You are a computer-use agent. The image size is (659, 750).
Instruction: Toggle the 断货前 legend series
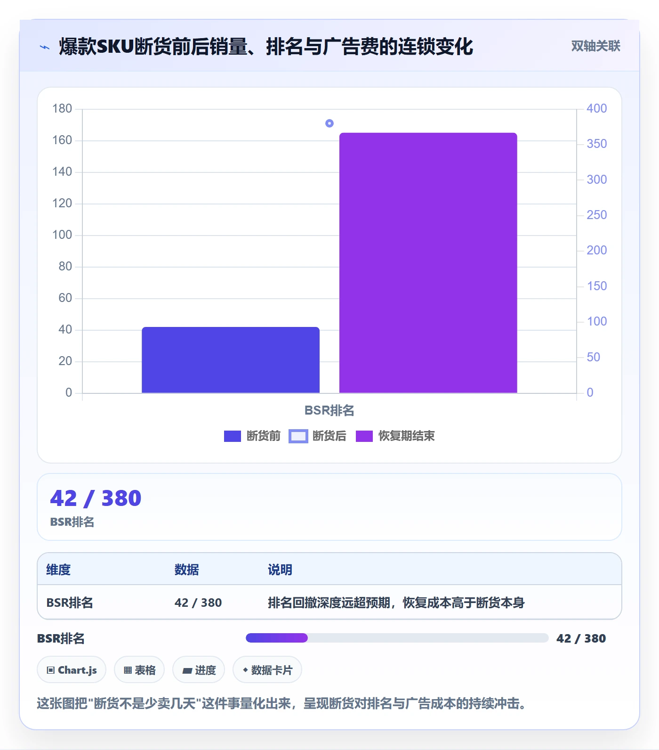(252, 436)
